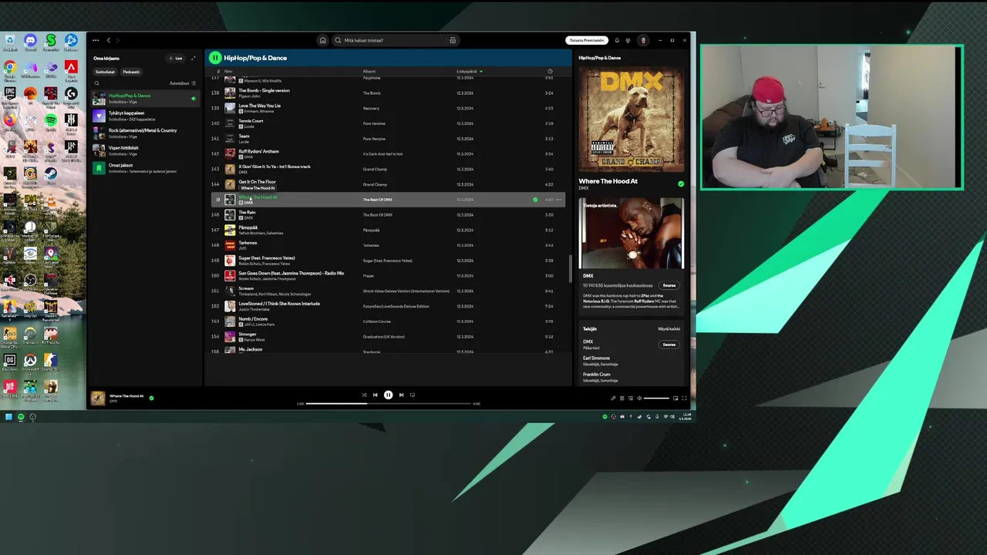Screen dimensions: 987x555
Task: Select 'Näytä kaikki' in the credits section
Action: (x=669, y=329)
